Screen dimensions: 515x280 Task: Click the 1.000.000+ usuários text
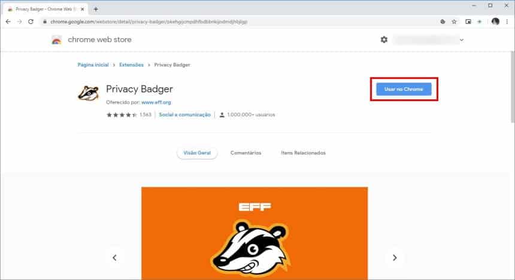point(251,114)
